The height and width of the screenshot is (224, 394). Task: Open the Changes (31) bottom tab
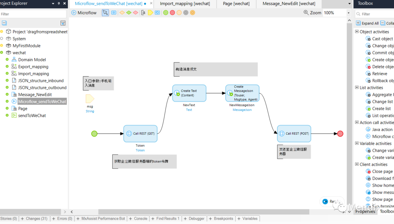(x=34, y=219)
